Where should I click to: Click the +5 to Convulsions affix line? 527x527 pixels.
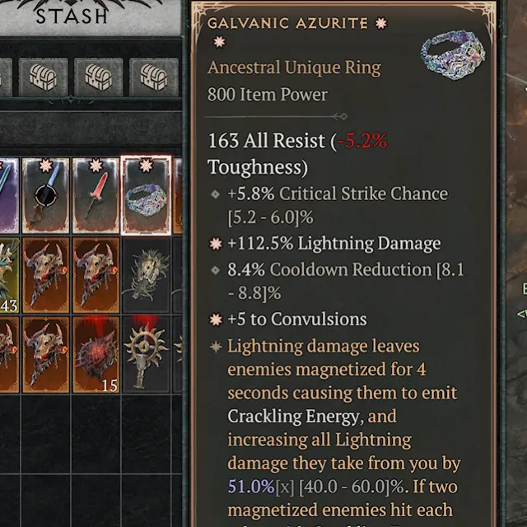(x=296, y=319)
